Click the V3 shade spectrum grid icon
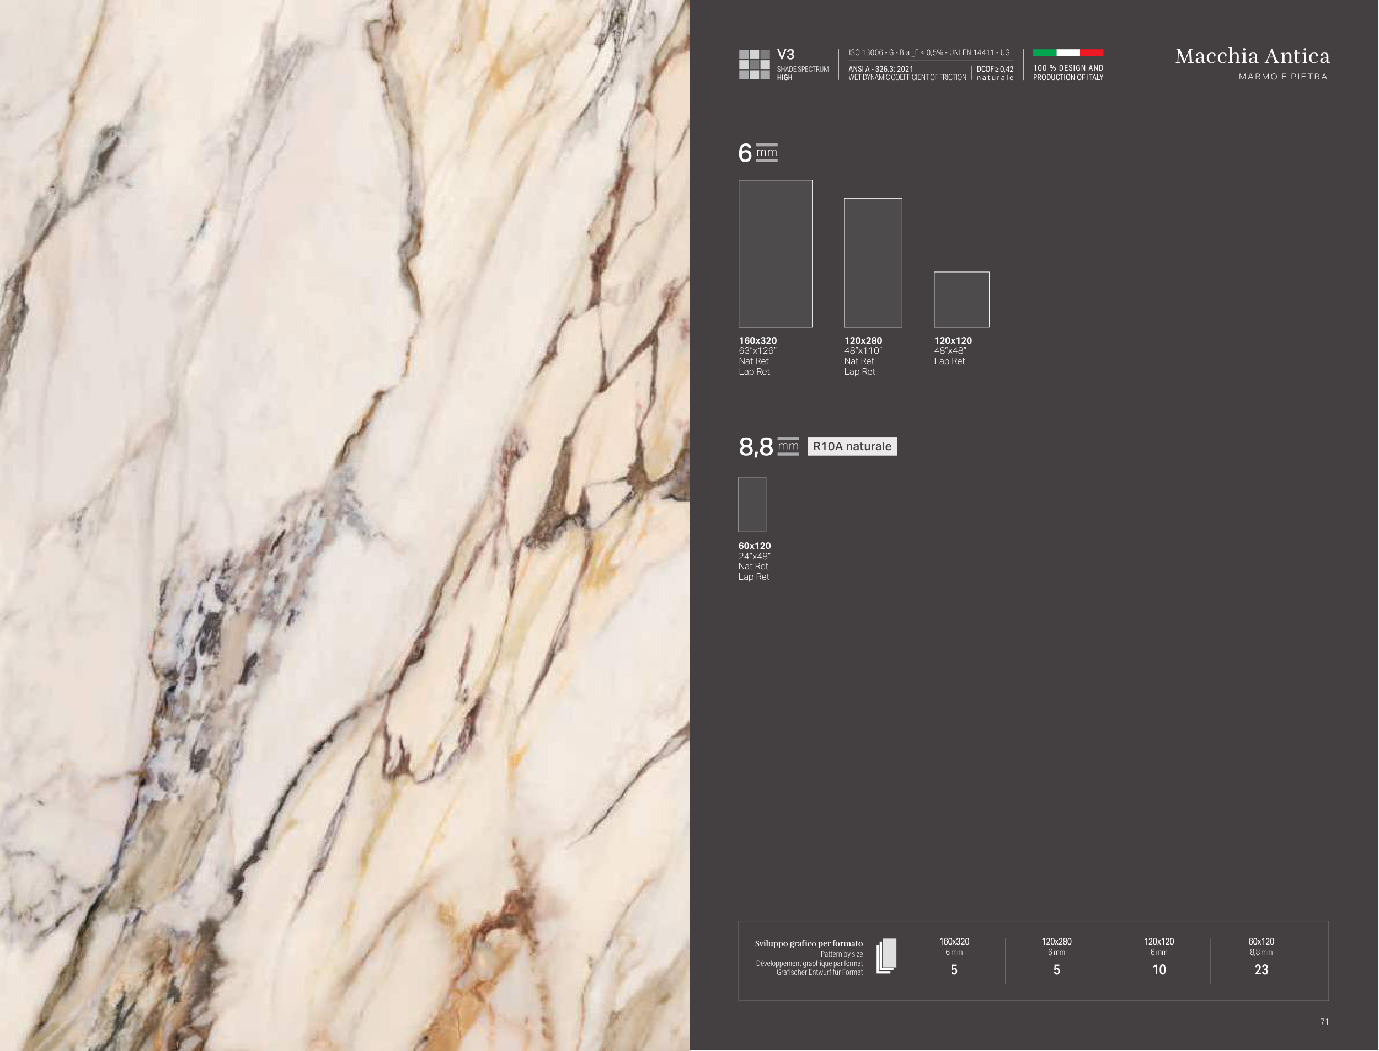 (x=753, y=65)
